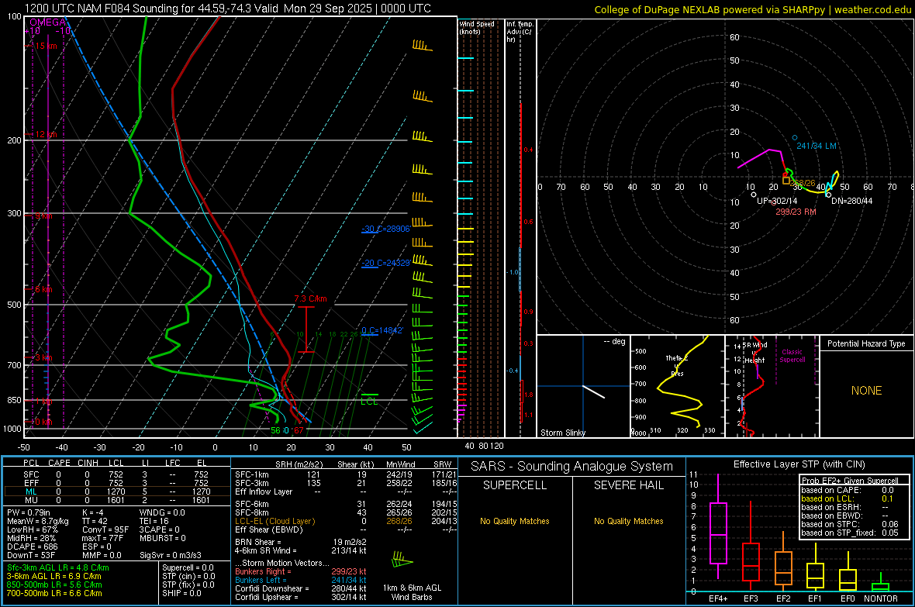
Task: Click the LCL-EL (Cloud Layer) row label
Action: pos(274,521)
